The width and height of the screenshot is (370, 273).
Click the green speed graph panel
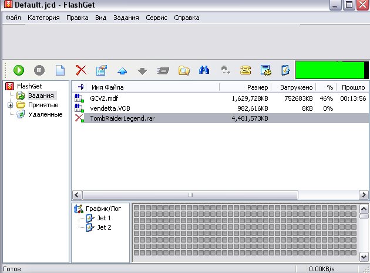click(332, 70)
